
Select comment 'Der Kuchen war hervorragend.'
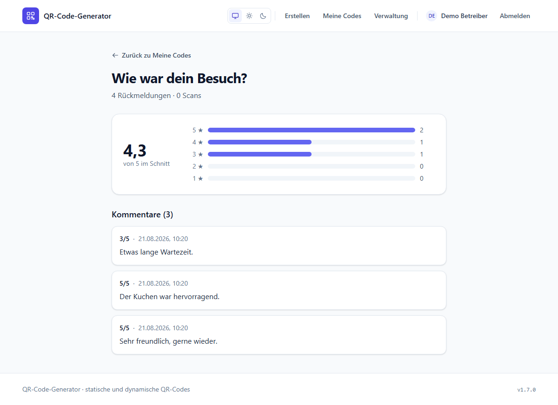[x=279, y=290]
